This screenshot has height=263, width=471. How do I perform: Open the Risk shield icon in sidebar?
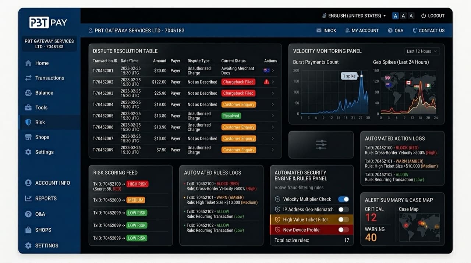pyautogui.click(x=28, y=122)
